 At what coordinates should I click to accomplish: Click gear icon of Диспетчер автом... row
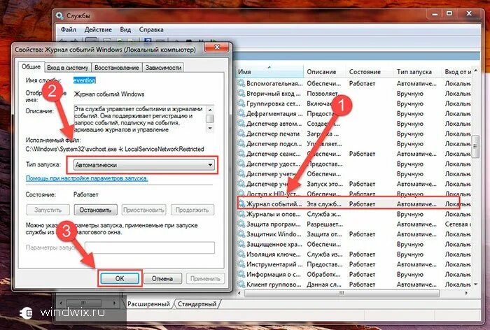241,124
